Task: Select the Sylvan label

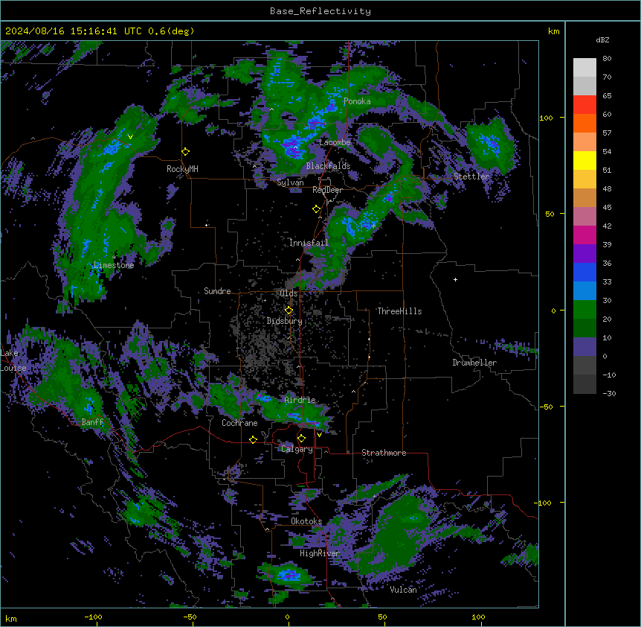Action: pos(290,183)
